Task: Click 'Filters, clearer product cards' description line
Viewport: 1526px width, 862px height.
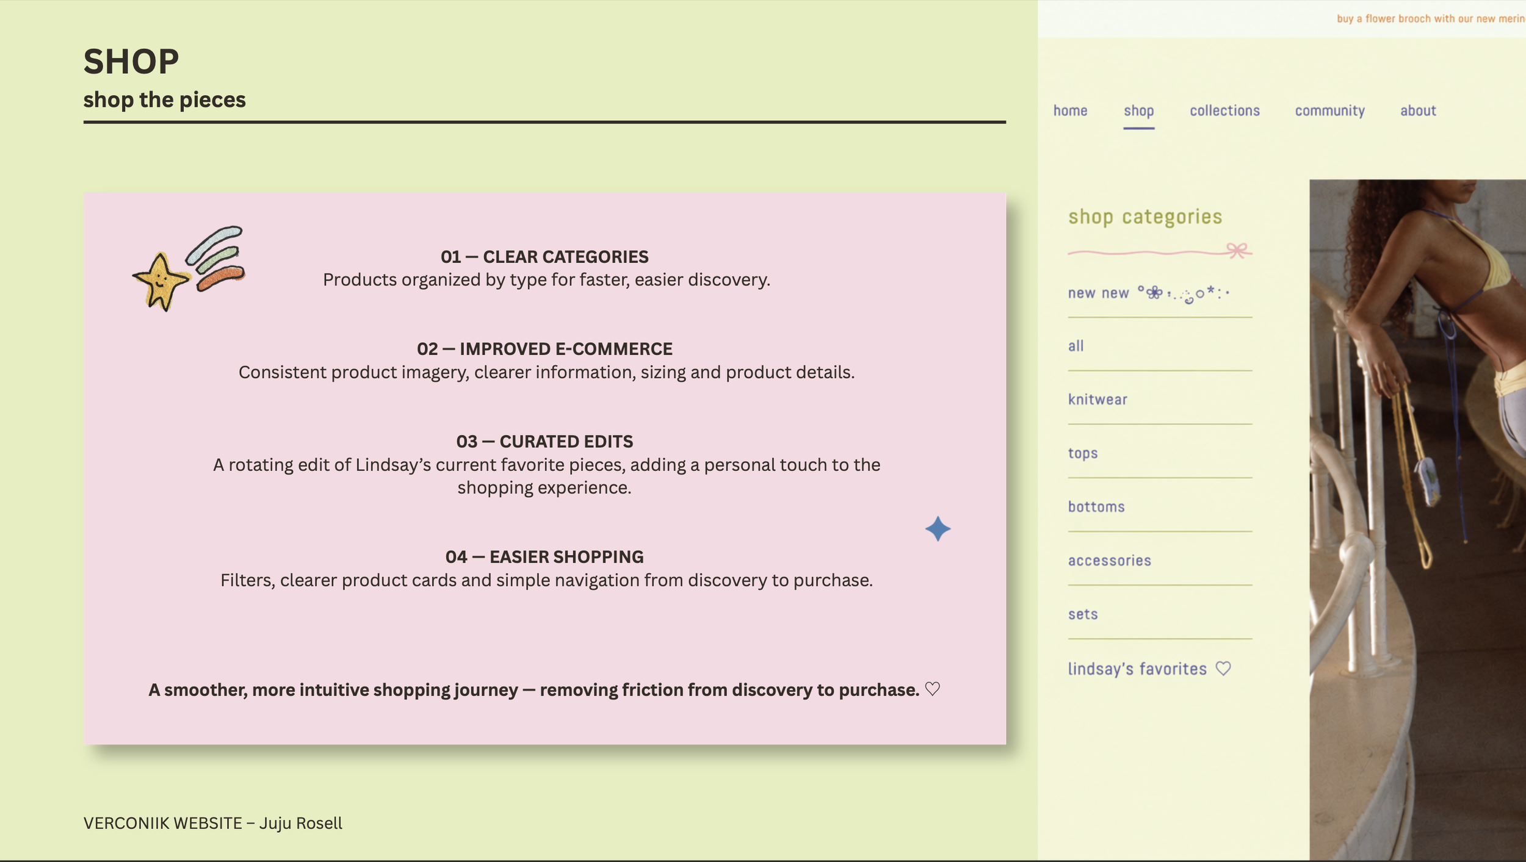Action: tap(546, 580)
